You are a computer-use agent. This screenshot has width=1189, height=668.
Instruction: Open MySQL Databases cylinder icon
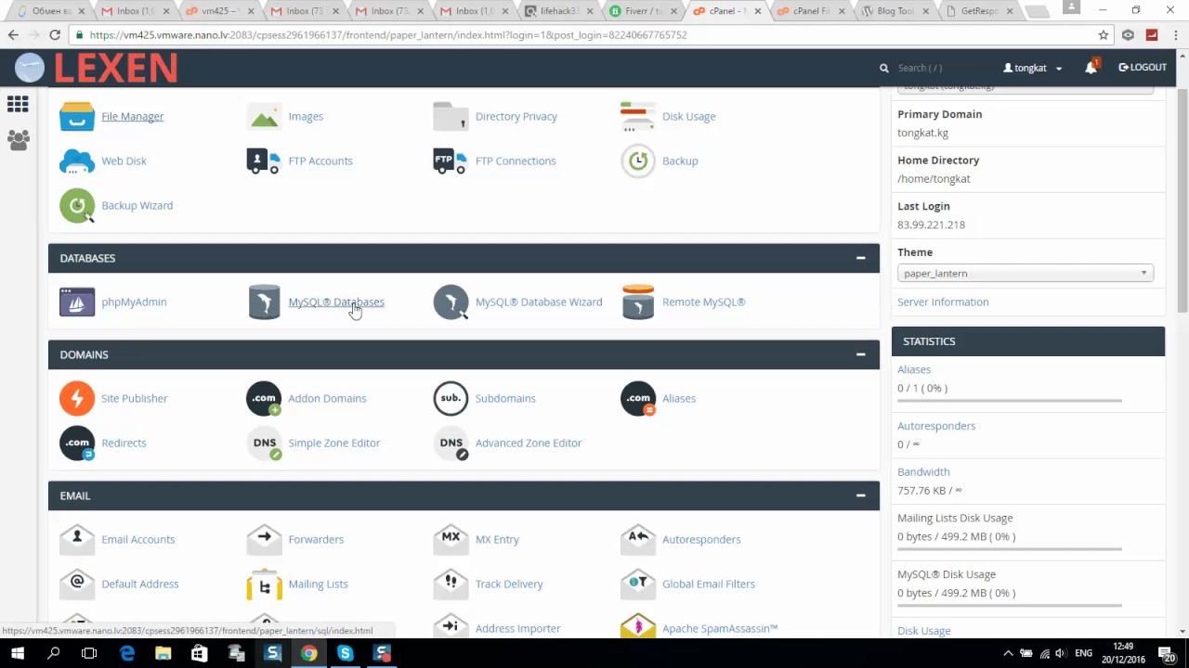264,302
